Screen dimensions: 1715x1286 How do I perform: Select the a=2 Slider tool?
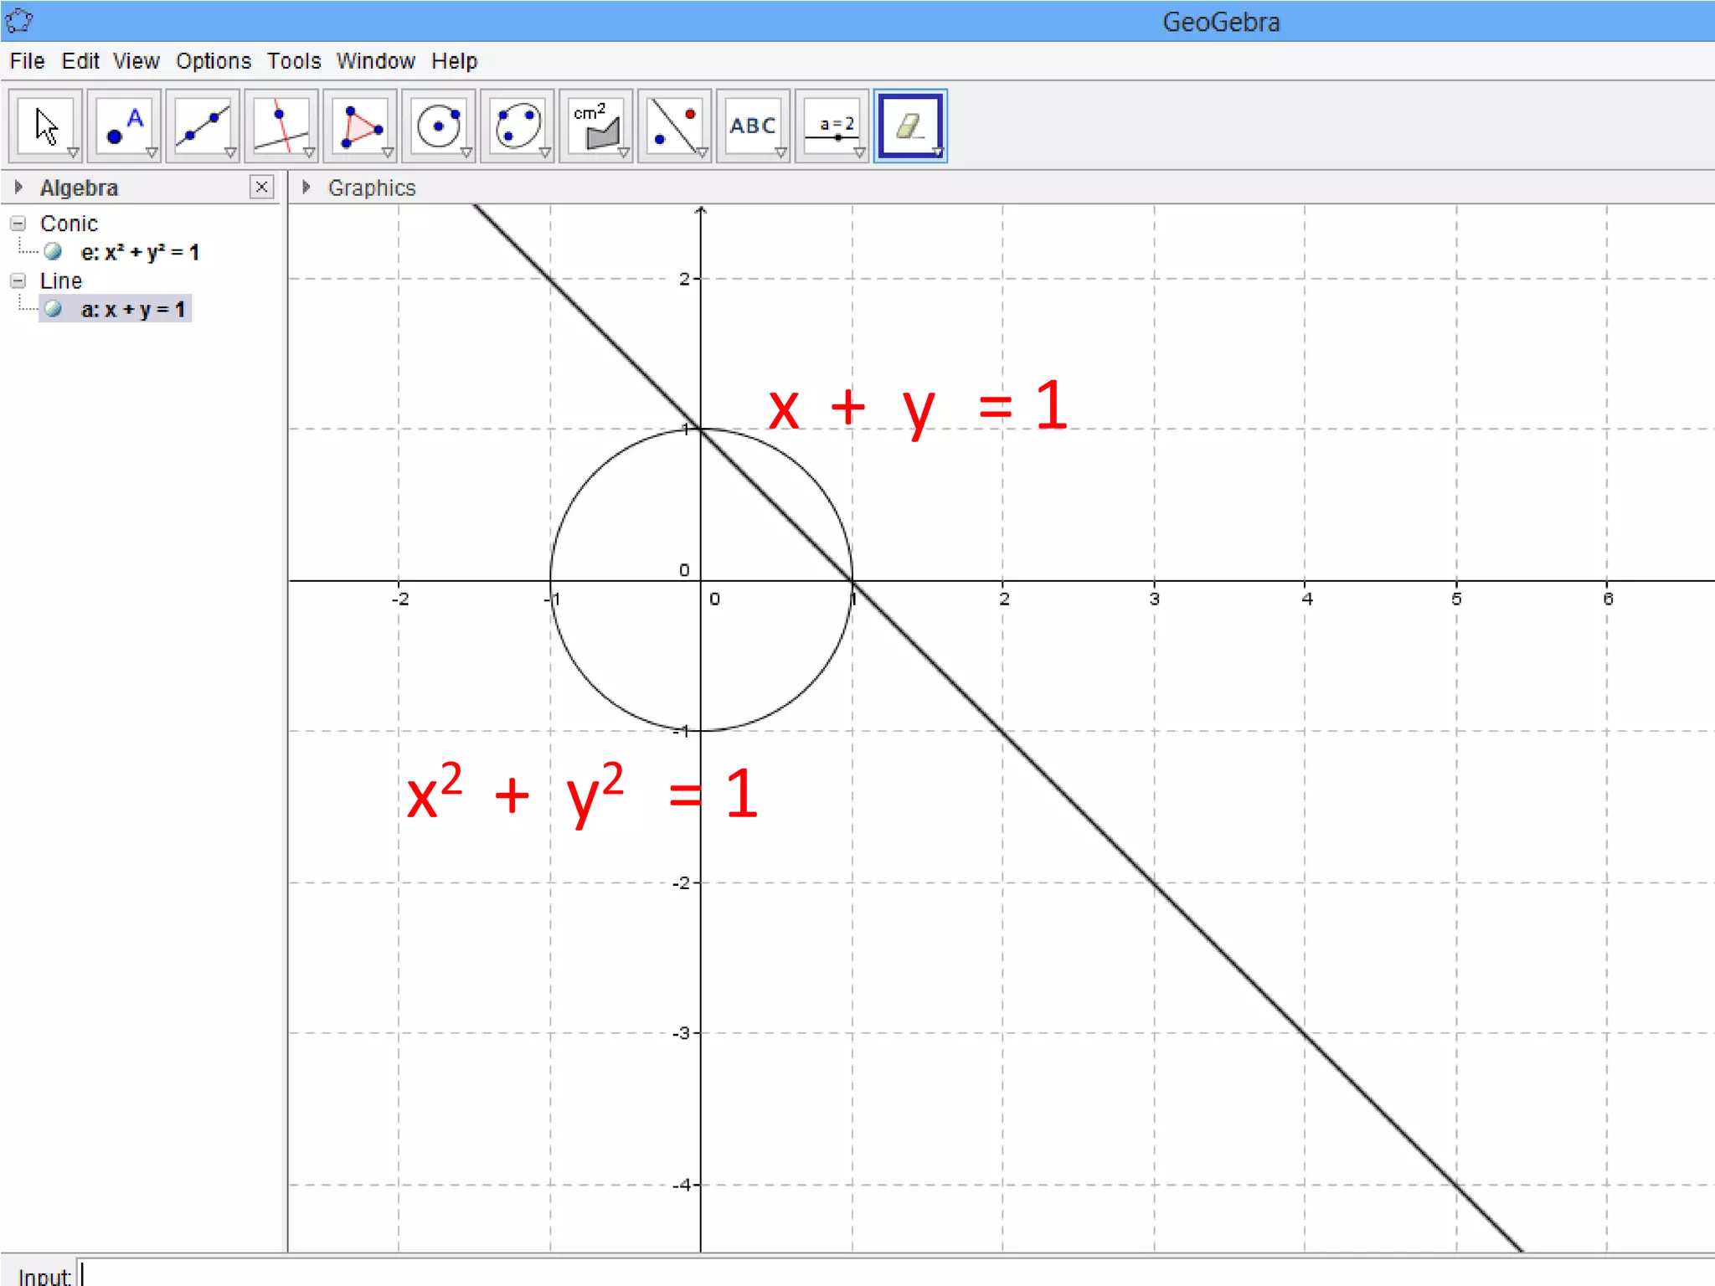pos(832,126)
